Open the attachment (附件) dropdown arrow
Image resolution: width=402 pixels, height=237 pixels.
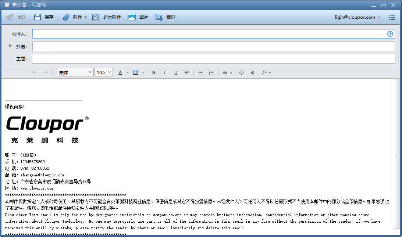pyautogui.click(x=85, y=17)
